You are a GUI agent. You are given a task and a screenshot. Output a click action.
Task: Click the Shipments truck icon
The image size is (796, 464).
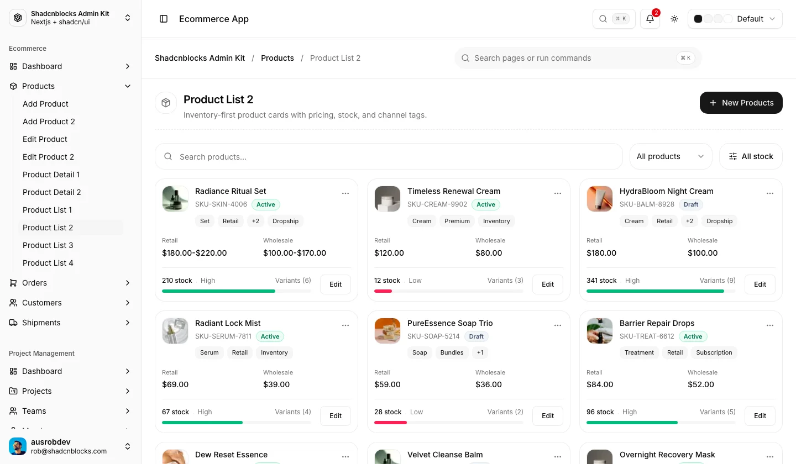tap(13, 323)
